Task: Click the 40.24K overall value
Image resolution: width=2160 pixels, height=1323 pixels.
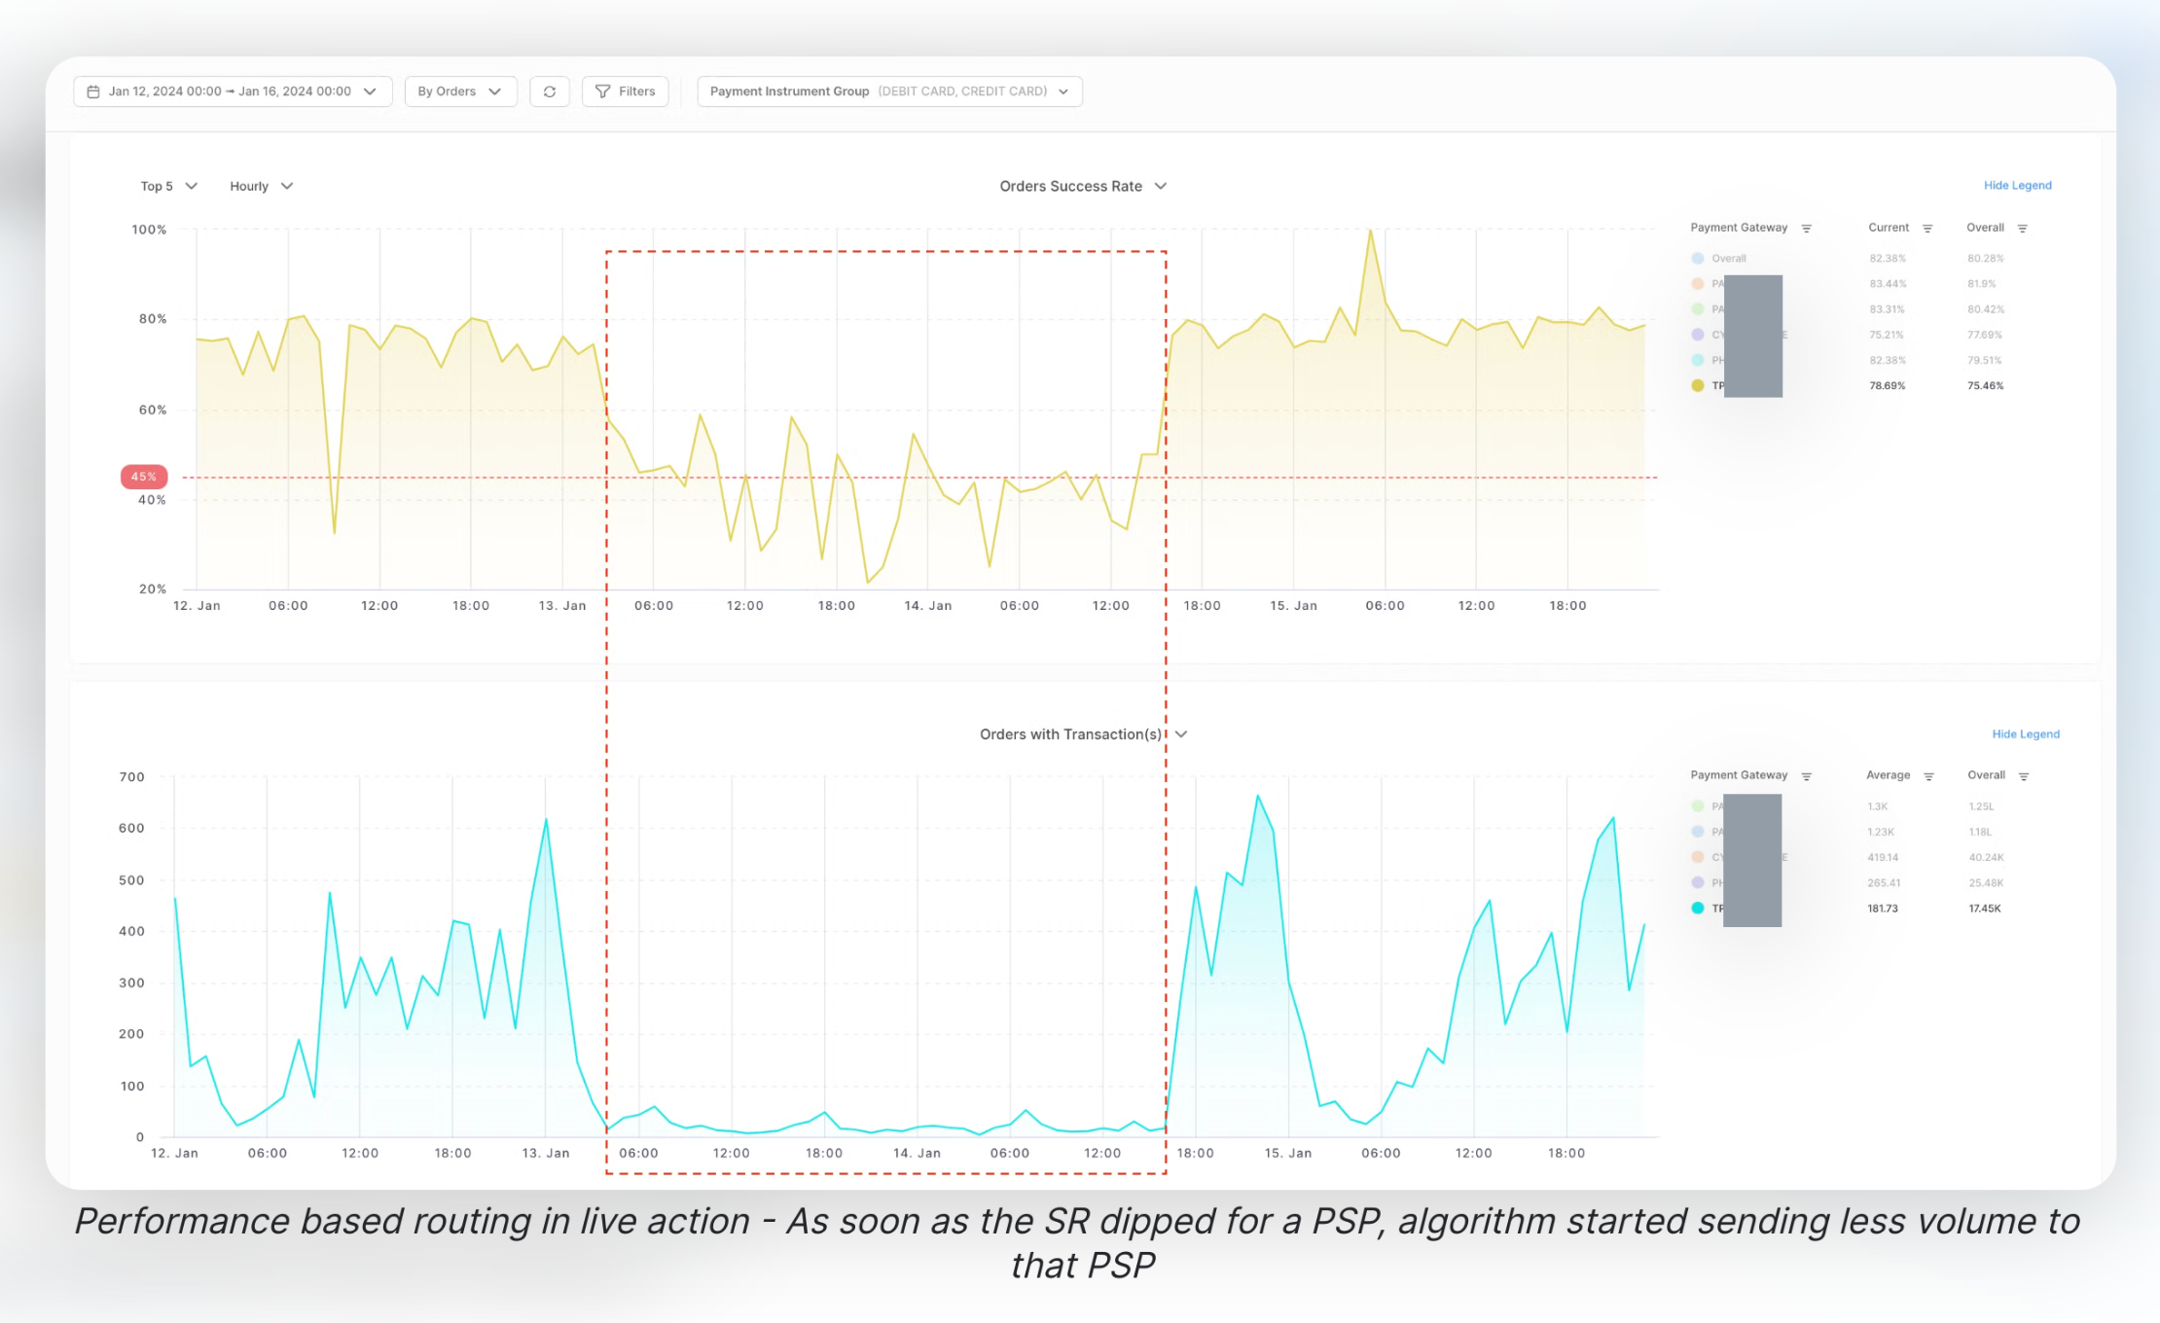Action: (1986, 858)
